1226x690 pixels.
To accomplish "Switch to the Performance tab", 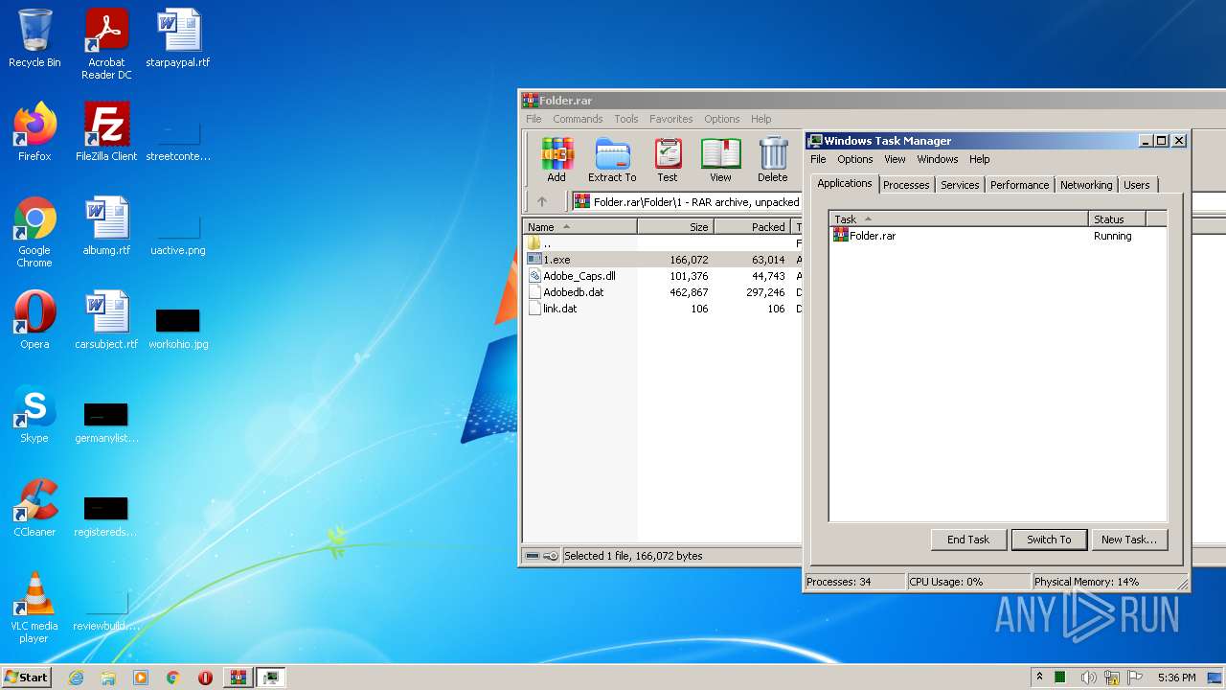I will pyautogui.click(x=1019, y=185).
